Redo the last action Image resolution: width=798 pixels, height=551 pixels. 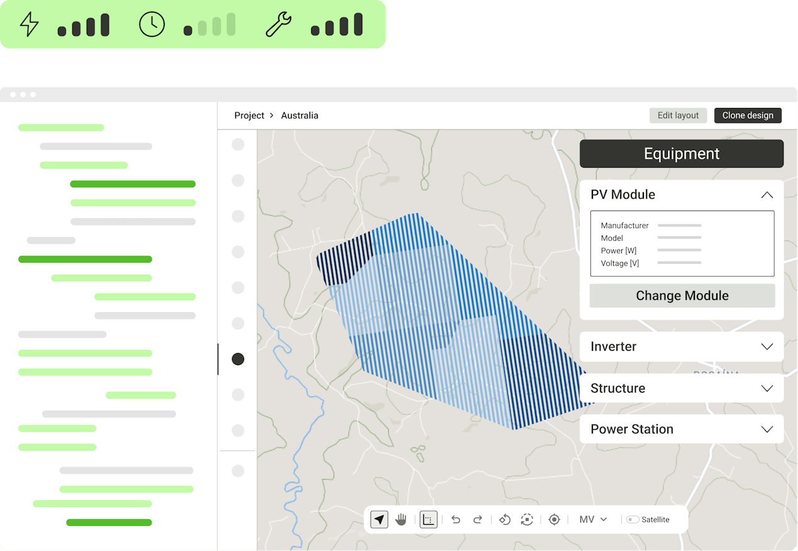477,520
